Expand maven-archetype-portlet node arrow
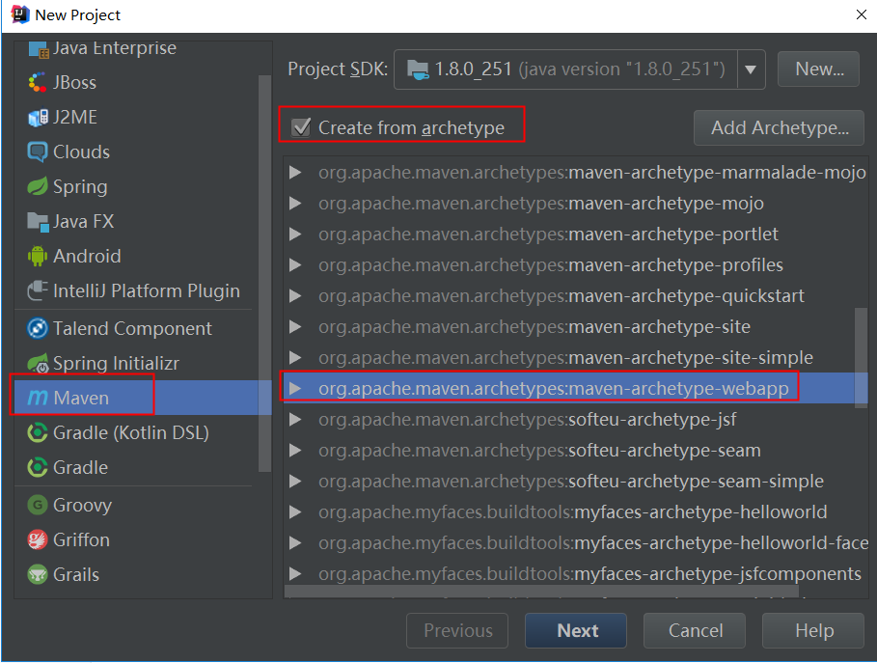Screen dimensions: 877x663 click(x=295, y=234)
